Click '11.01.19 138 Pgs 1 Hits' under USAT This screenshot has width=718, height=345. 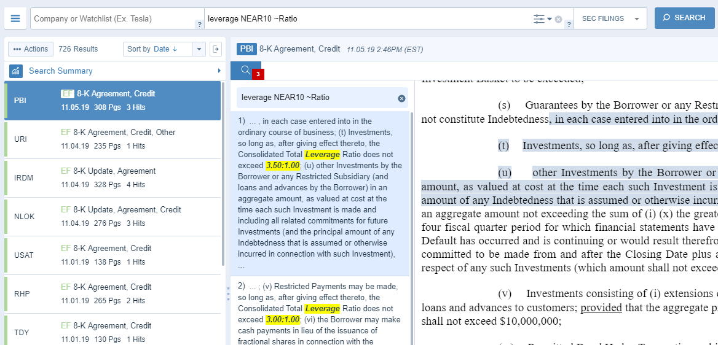(103, 262)
